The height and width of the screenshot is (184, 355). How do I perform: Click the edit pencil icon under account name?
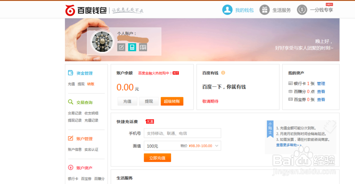tap(121, 47)
